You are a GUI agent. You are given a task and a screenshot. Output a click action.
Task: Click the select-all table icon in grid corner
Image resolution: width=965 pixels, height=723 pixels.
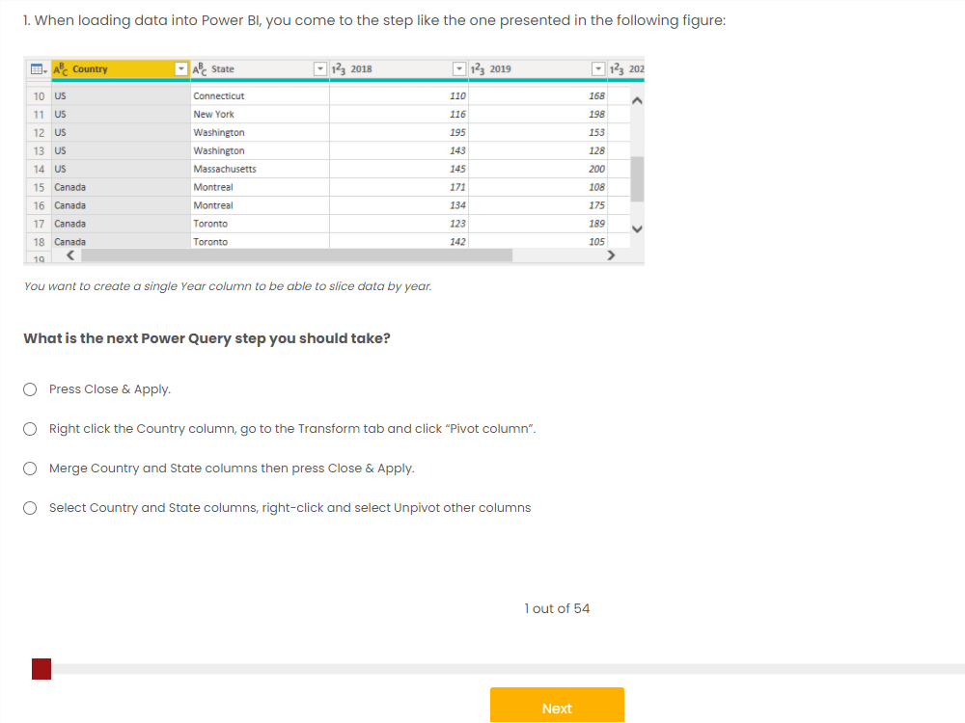tap(36, 68)
